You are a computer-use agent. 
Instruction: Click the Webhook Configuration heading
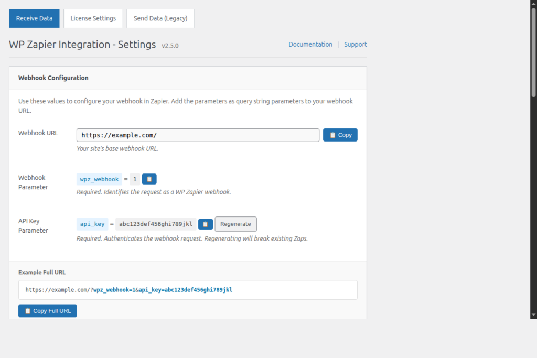pos(53,78)
